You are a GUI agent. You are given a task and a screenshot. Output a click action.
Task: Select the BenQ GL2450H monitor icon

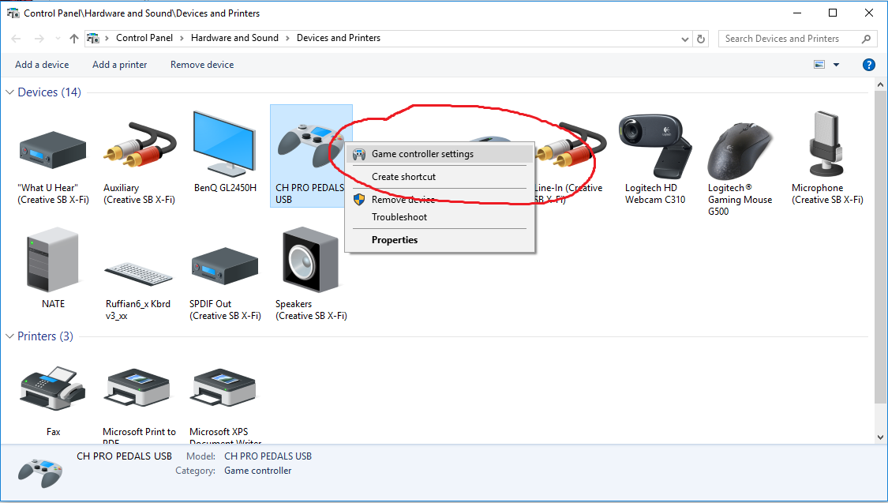(224, 144)
